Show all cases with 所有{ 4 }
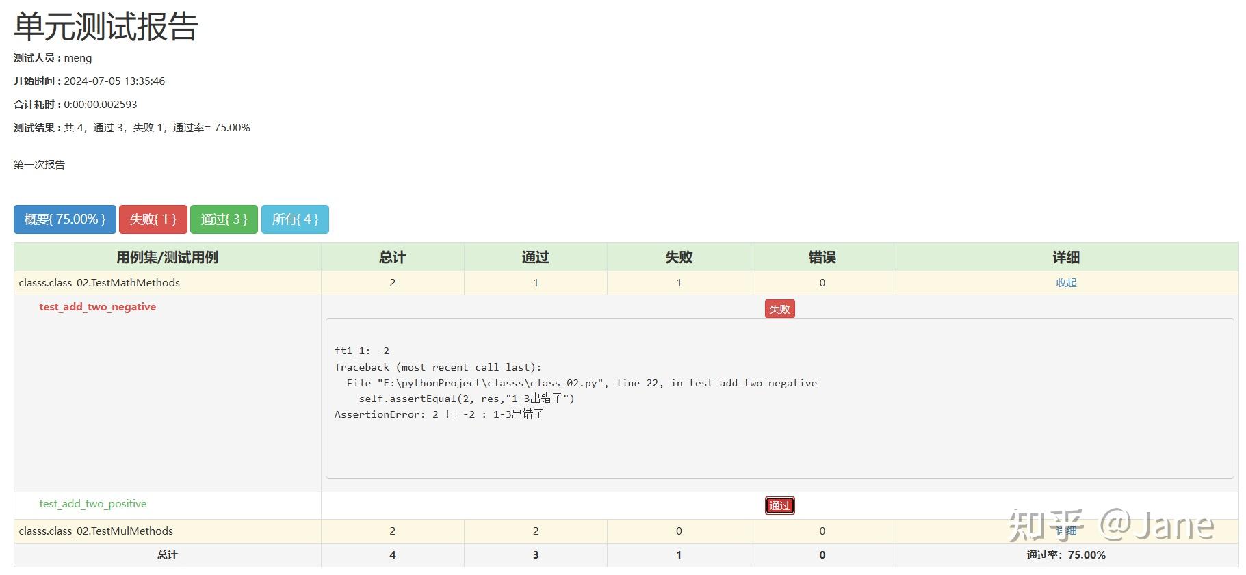Viewport: 1246px width, 575px height. click(295, 219)
